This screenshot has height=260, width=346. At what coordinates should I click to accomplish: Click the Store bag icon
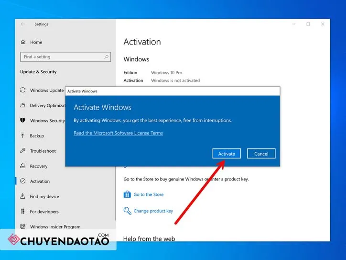point(127,194)
